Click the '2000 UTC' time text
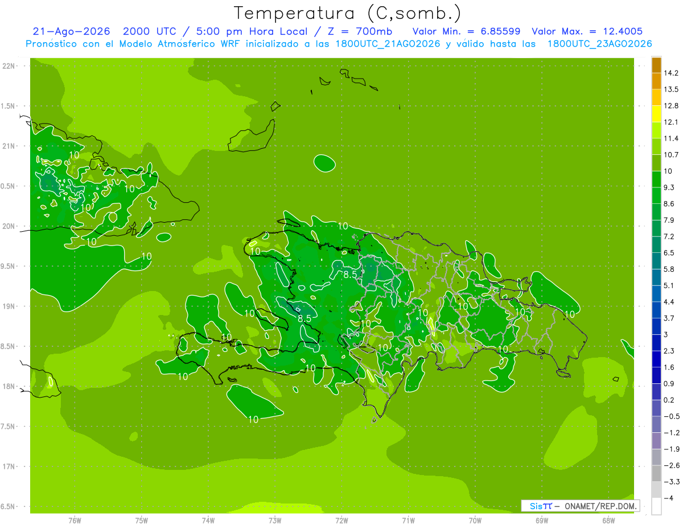683x528 pixels. click(x=150, y=31)
